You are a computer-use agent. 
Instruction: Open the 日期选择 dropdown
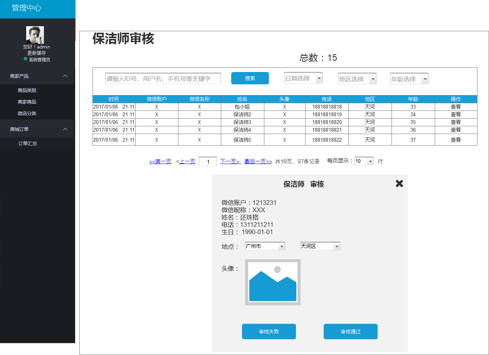click(319, 78)
